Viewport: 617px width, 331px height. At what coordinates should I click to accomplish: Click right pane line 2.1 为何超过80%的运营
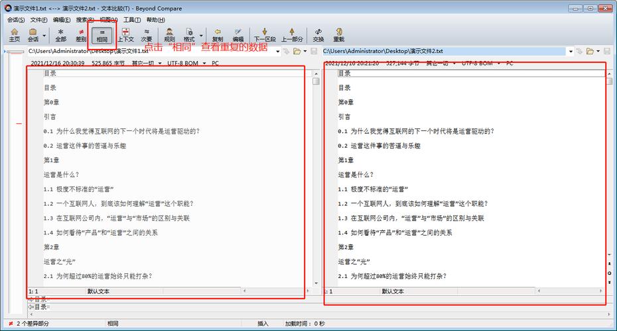392,277
